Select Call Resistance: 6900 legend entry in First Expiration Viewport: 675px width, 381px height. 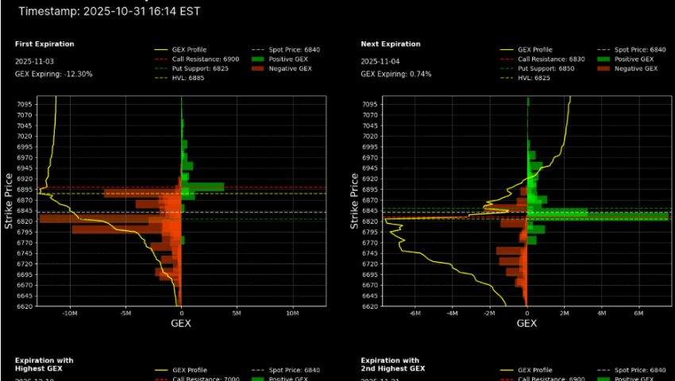pos(199,59)
